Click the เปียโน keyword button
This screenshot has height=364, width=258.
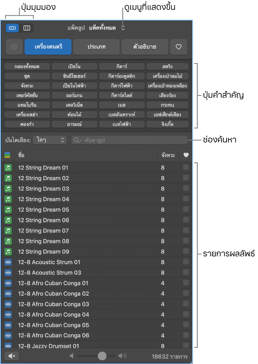point(74,66)
